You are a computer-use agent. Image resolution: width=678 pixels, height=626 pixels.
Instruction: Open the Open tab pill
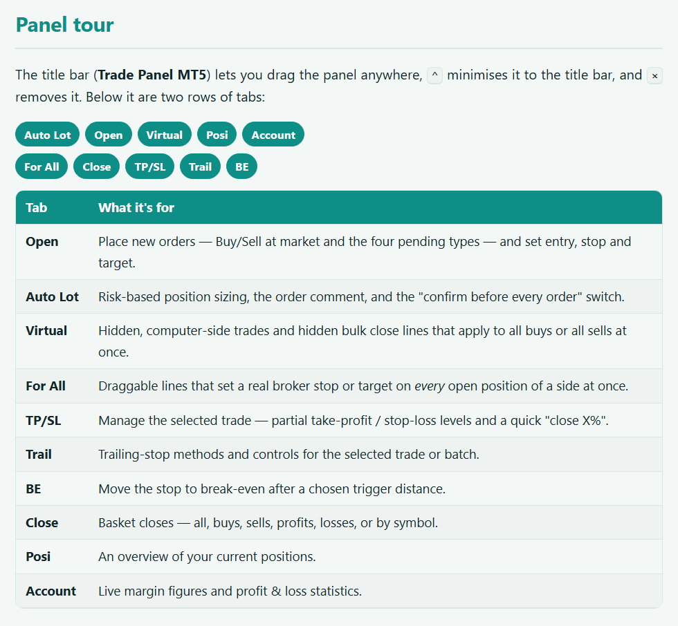point(109,135)
